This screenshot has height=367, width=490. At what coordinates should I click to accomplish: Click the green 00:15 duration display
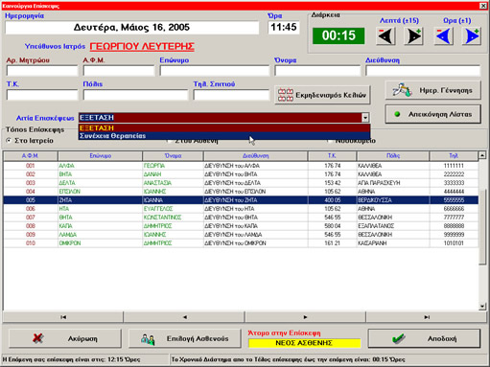[338, 35]
